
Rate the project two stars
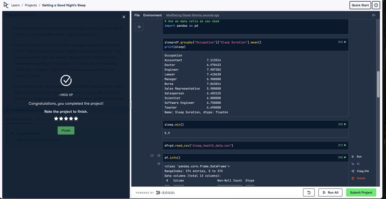(x=61, y=118)
